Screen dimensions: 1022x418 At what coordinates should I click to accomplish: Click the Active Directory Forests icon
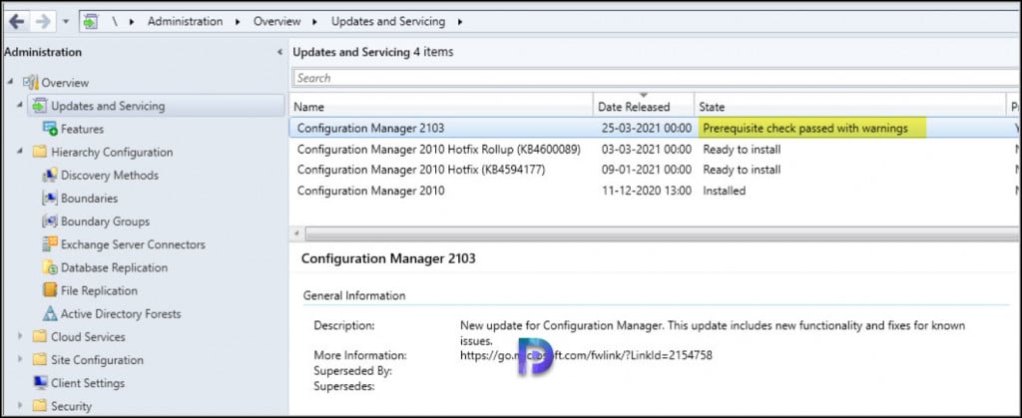[50, 314]
